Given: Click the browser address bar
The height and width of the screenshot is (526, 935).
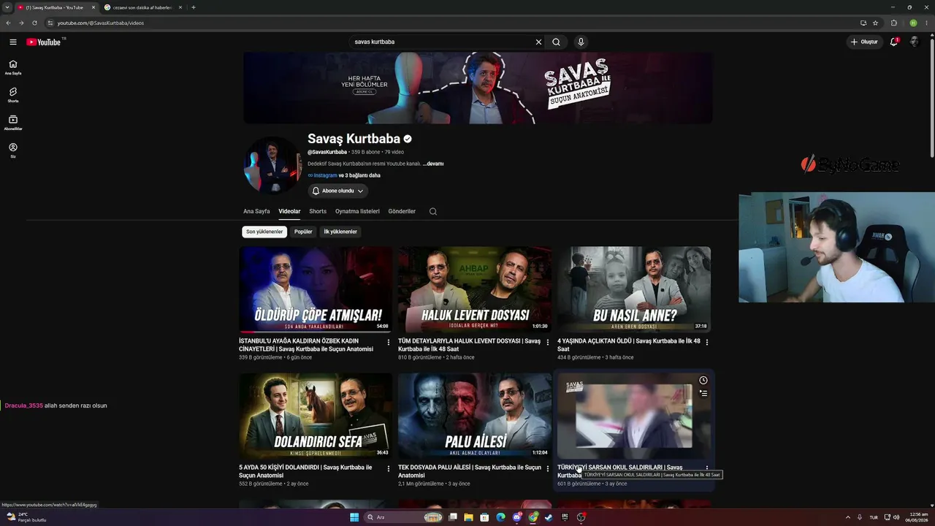Looking at the screenshot, I should point(453,23).
